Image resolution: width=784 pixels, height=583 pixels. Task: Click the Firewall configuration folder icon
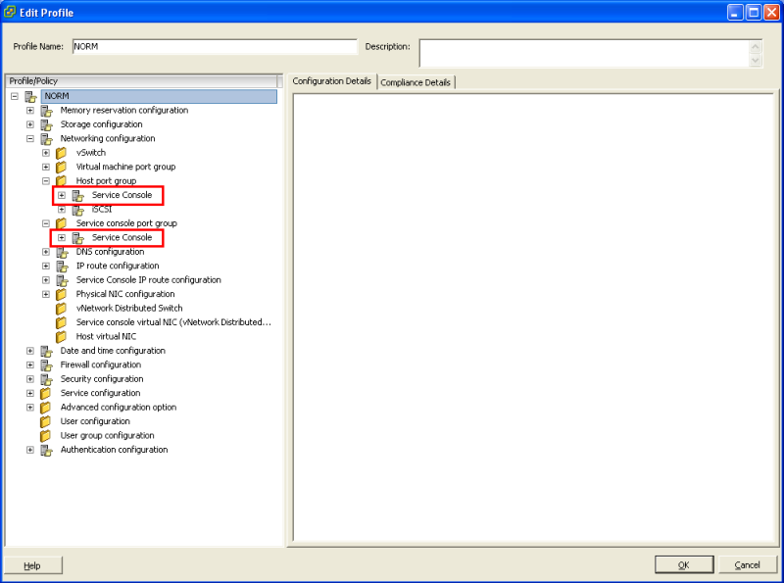[x=44, y=364]
